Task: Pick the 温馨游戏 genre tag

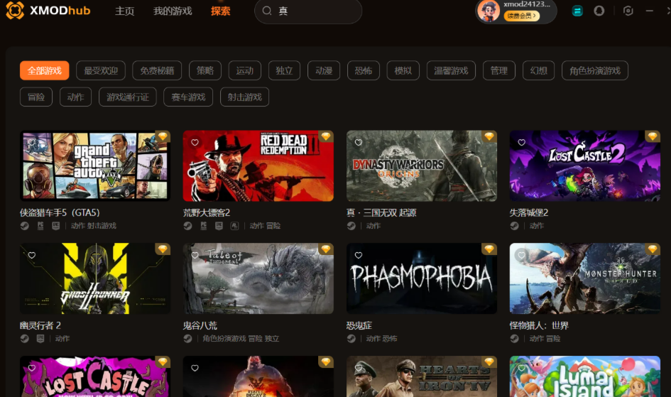Action: click(451, 70)
